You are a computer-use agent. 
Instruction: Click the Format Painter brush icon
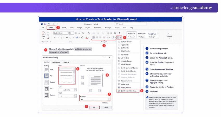coord(48,38)
